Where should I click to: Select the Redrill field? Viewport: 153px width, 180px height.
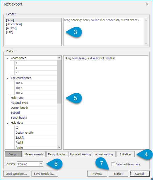(x=36, y=143)
